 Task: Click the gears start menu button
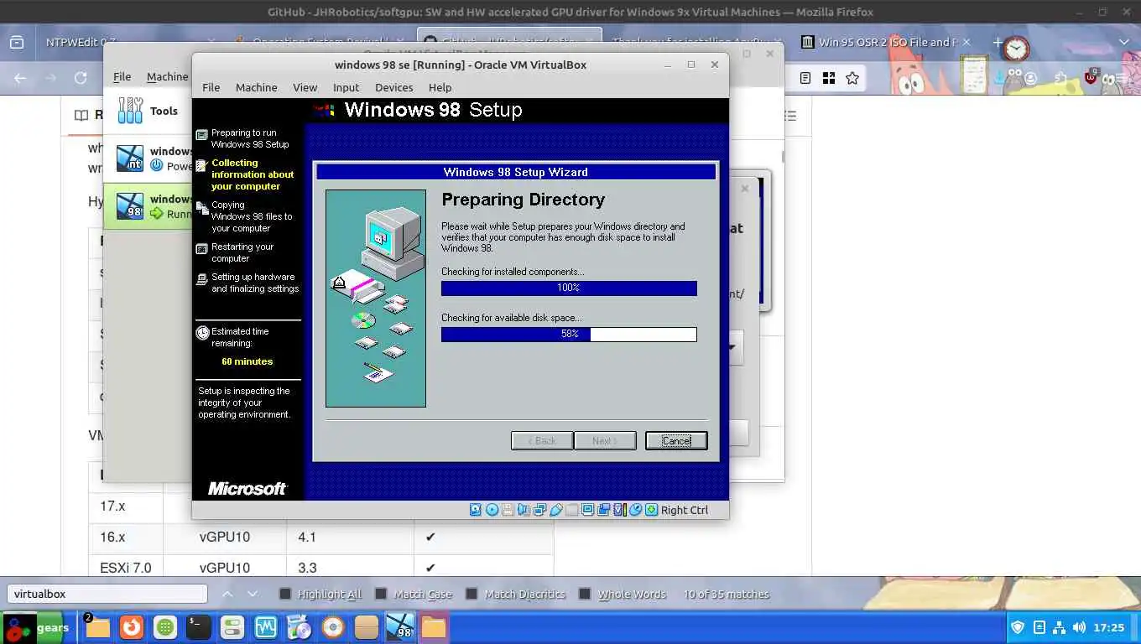(x=37, y=627)
